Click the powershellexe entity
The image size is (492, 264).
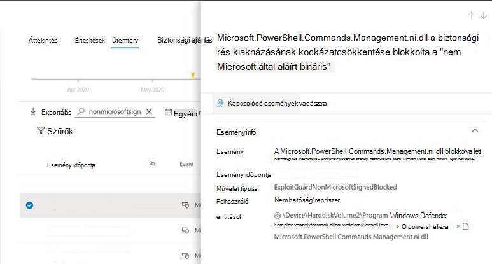[x=425, y=226]
